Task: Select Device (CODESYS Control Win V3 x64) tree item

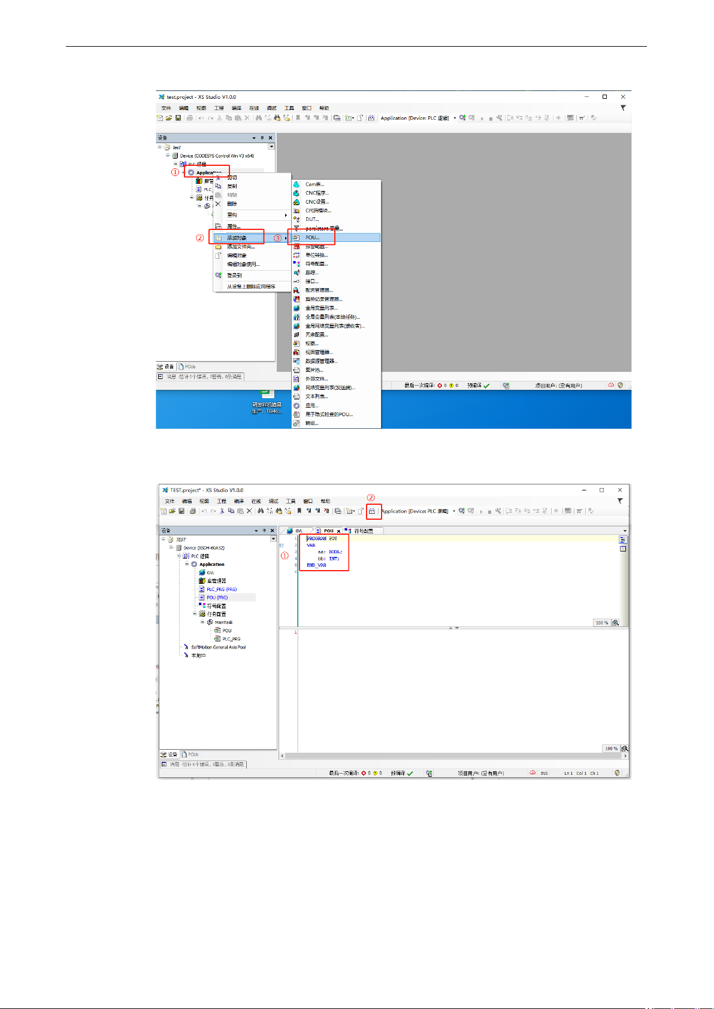Action: [x=217, y=156]
